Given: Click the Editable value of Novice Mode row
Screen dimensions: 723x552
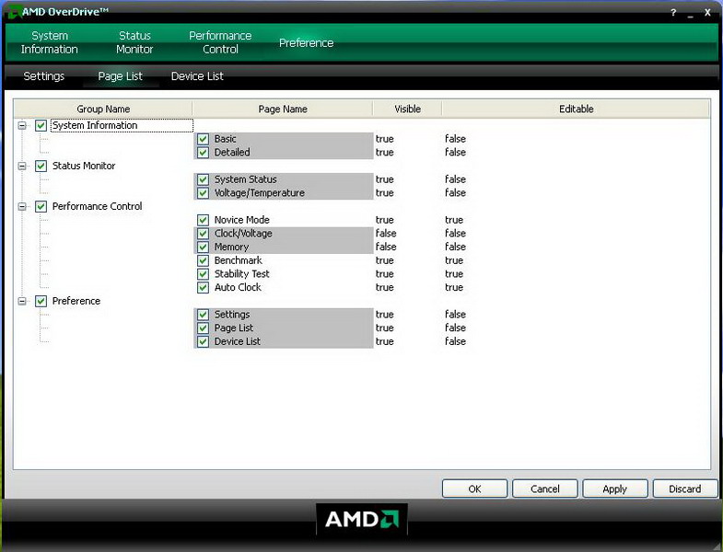Looking at the screenshot, I should (x=454, y=220).
